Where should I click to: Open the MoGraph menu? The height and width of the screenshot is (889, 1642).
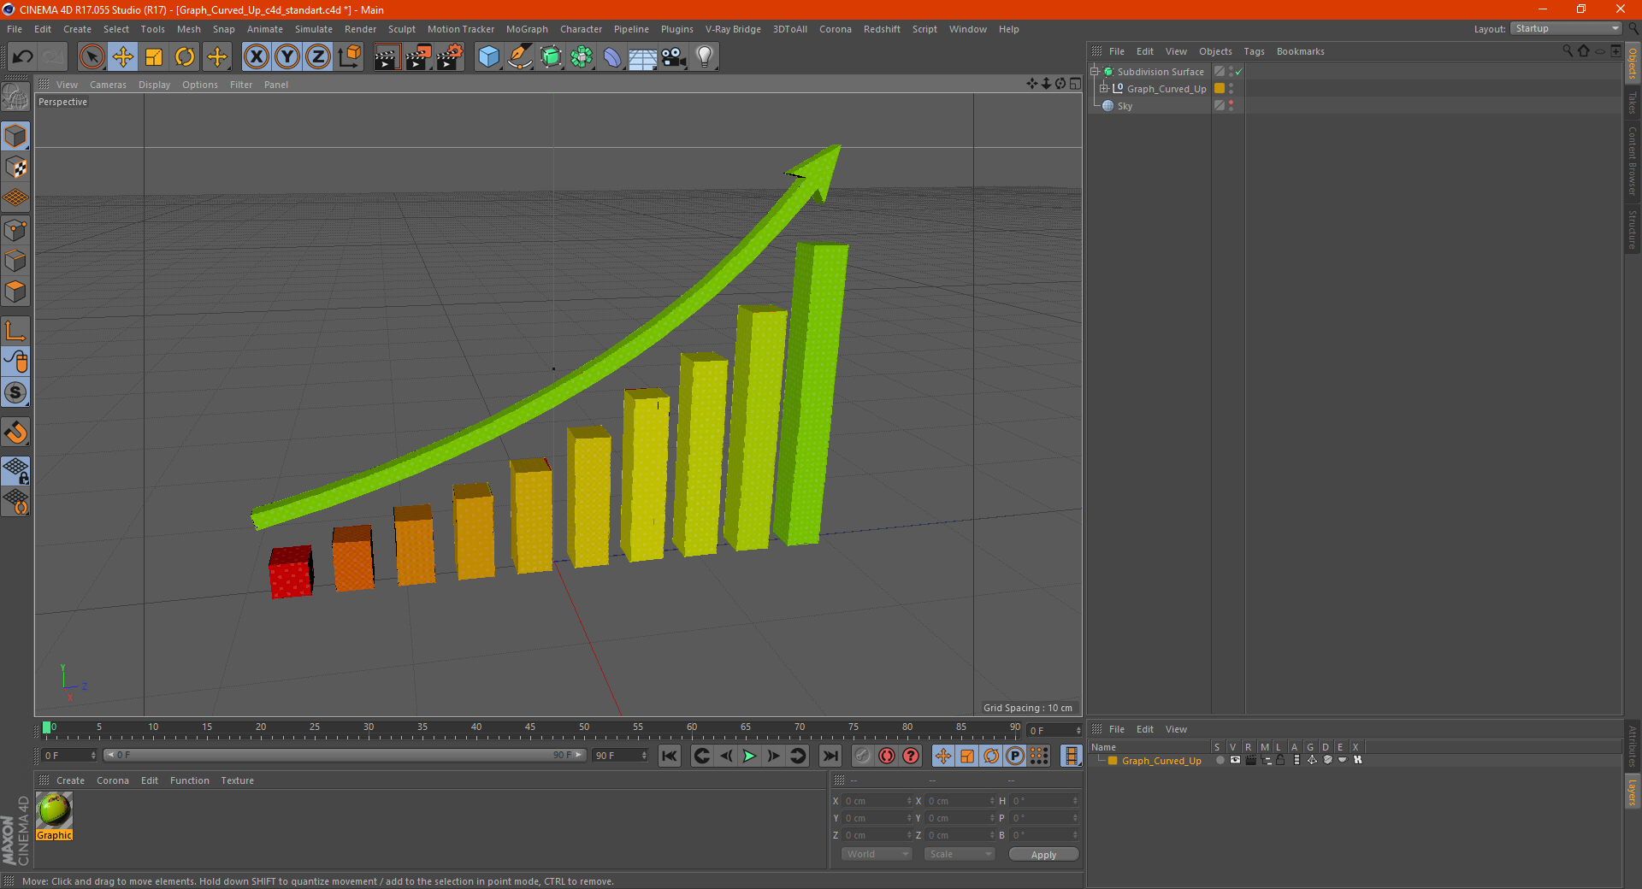pos(527,29)
